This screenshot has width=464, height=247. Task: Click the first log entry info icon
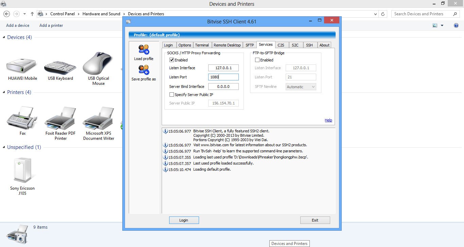click(x=165, y=131)
